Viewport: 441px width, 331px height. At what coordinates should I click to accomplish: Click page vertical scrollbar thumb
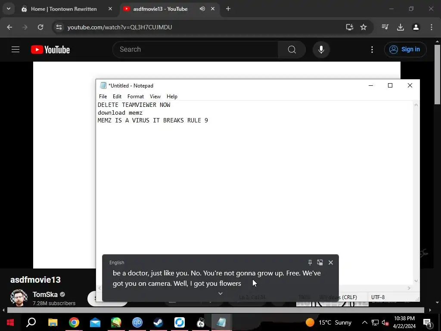438,74
